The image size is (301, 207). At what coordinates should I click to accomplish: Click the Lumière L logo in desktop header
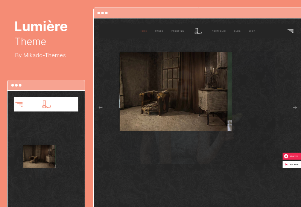coord(198,31)
